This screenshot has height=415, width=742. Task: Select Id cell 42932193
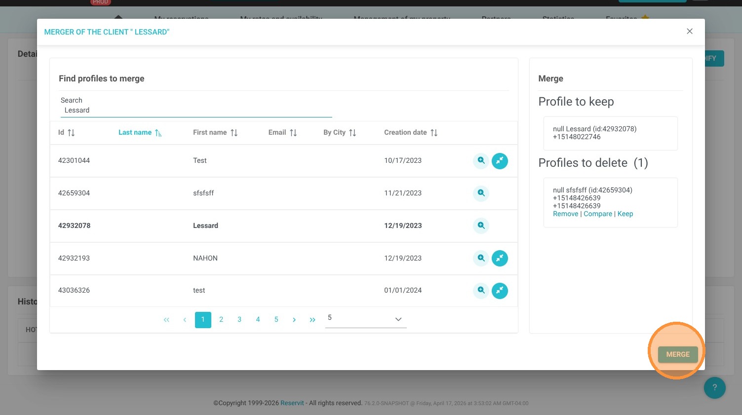click(x=74, y=259)
